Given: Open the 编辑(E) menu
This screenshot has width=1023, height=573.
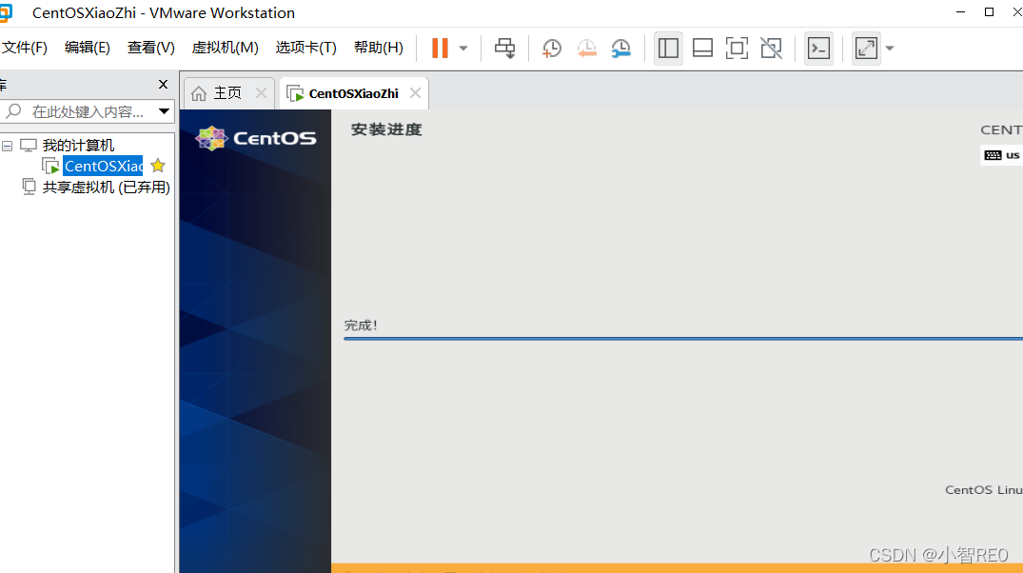Looking at the screenshot, I should click(x=88, y=48).
